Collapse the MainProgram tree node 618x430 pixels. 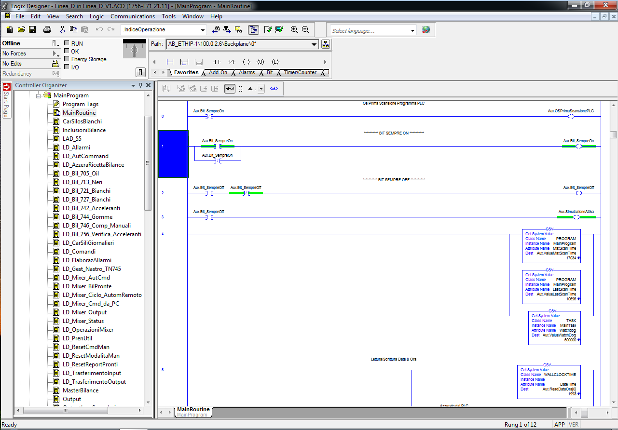click(38, 95)
